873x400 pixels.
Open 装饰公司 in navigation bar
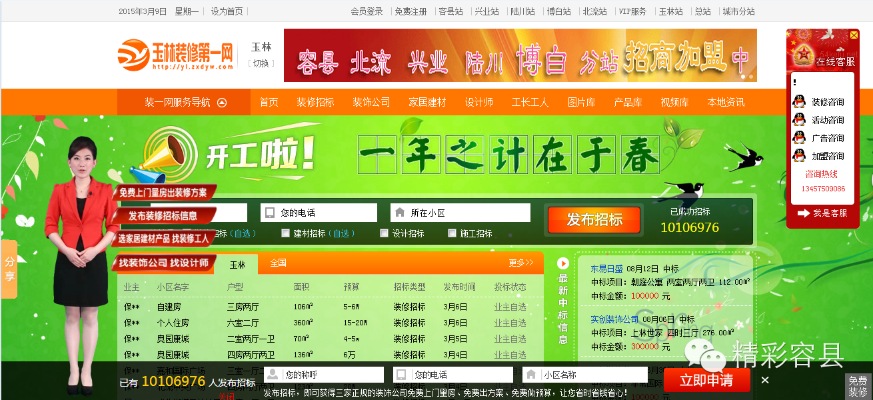371,103
